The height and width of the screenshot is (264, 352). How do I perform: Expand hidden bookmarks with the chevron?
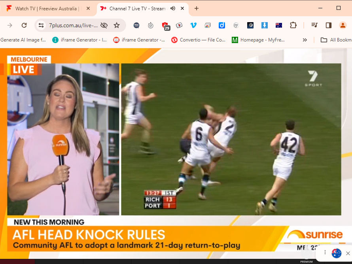(305, 40)
